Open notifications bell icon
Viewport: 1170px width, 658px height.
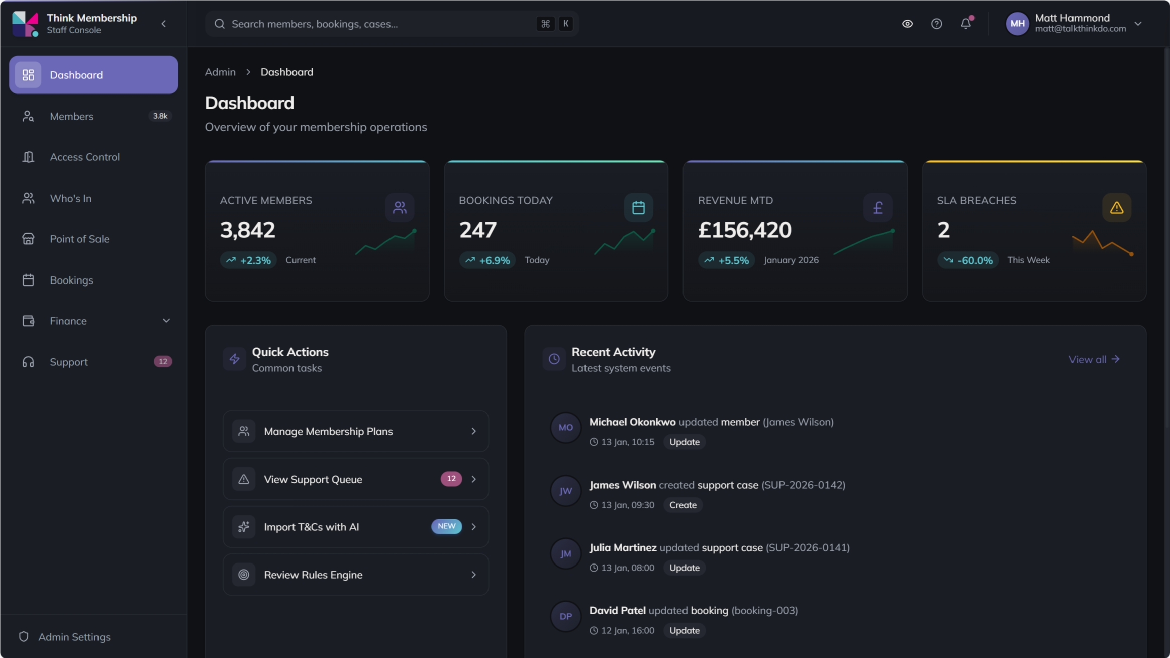coord(966,24)
